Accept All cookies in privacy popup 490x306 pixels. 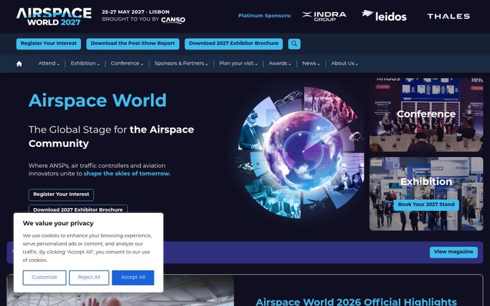[x=133, y=277]
